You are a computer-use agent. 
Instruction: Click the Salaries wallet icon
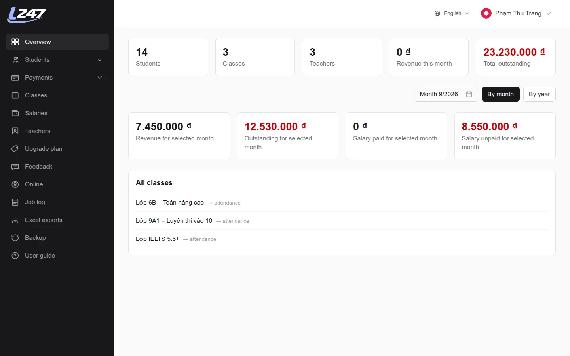point(15,113)
